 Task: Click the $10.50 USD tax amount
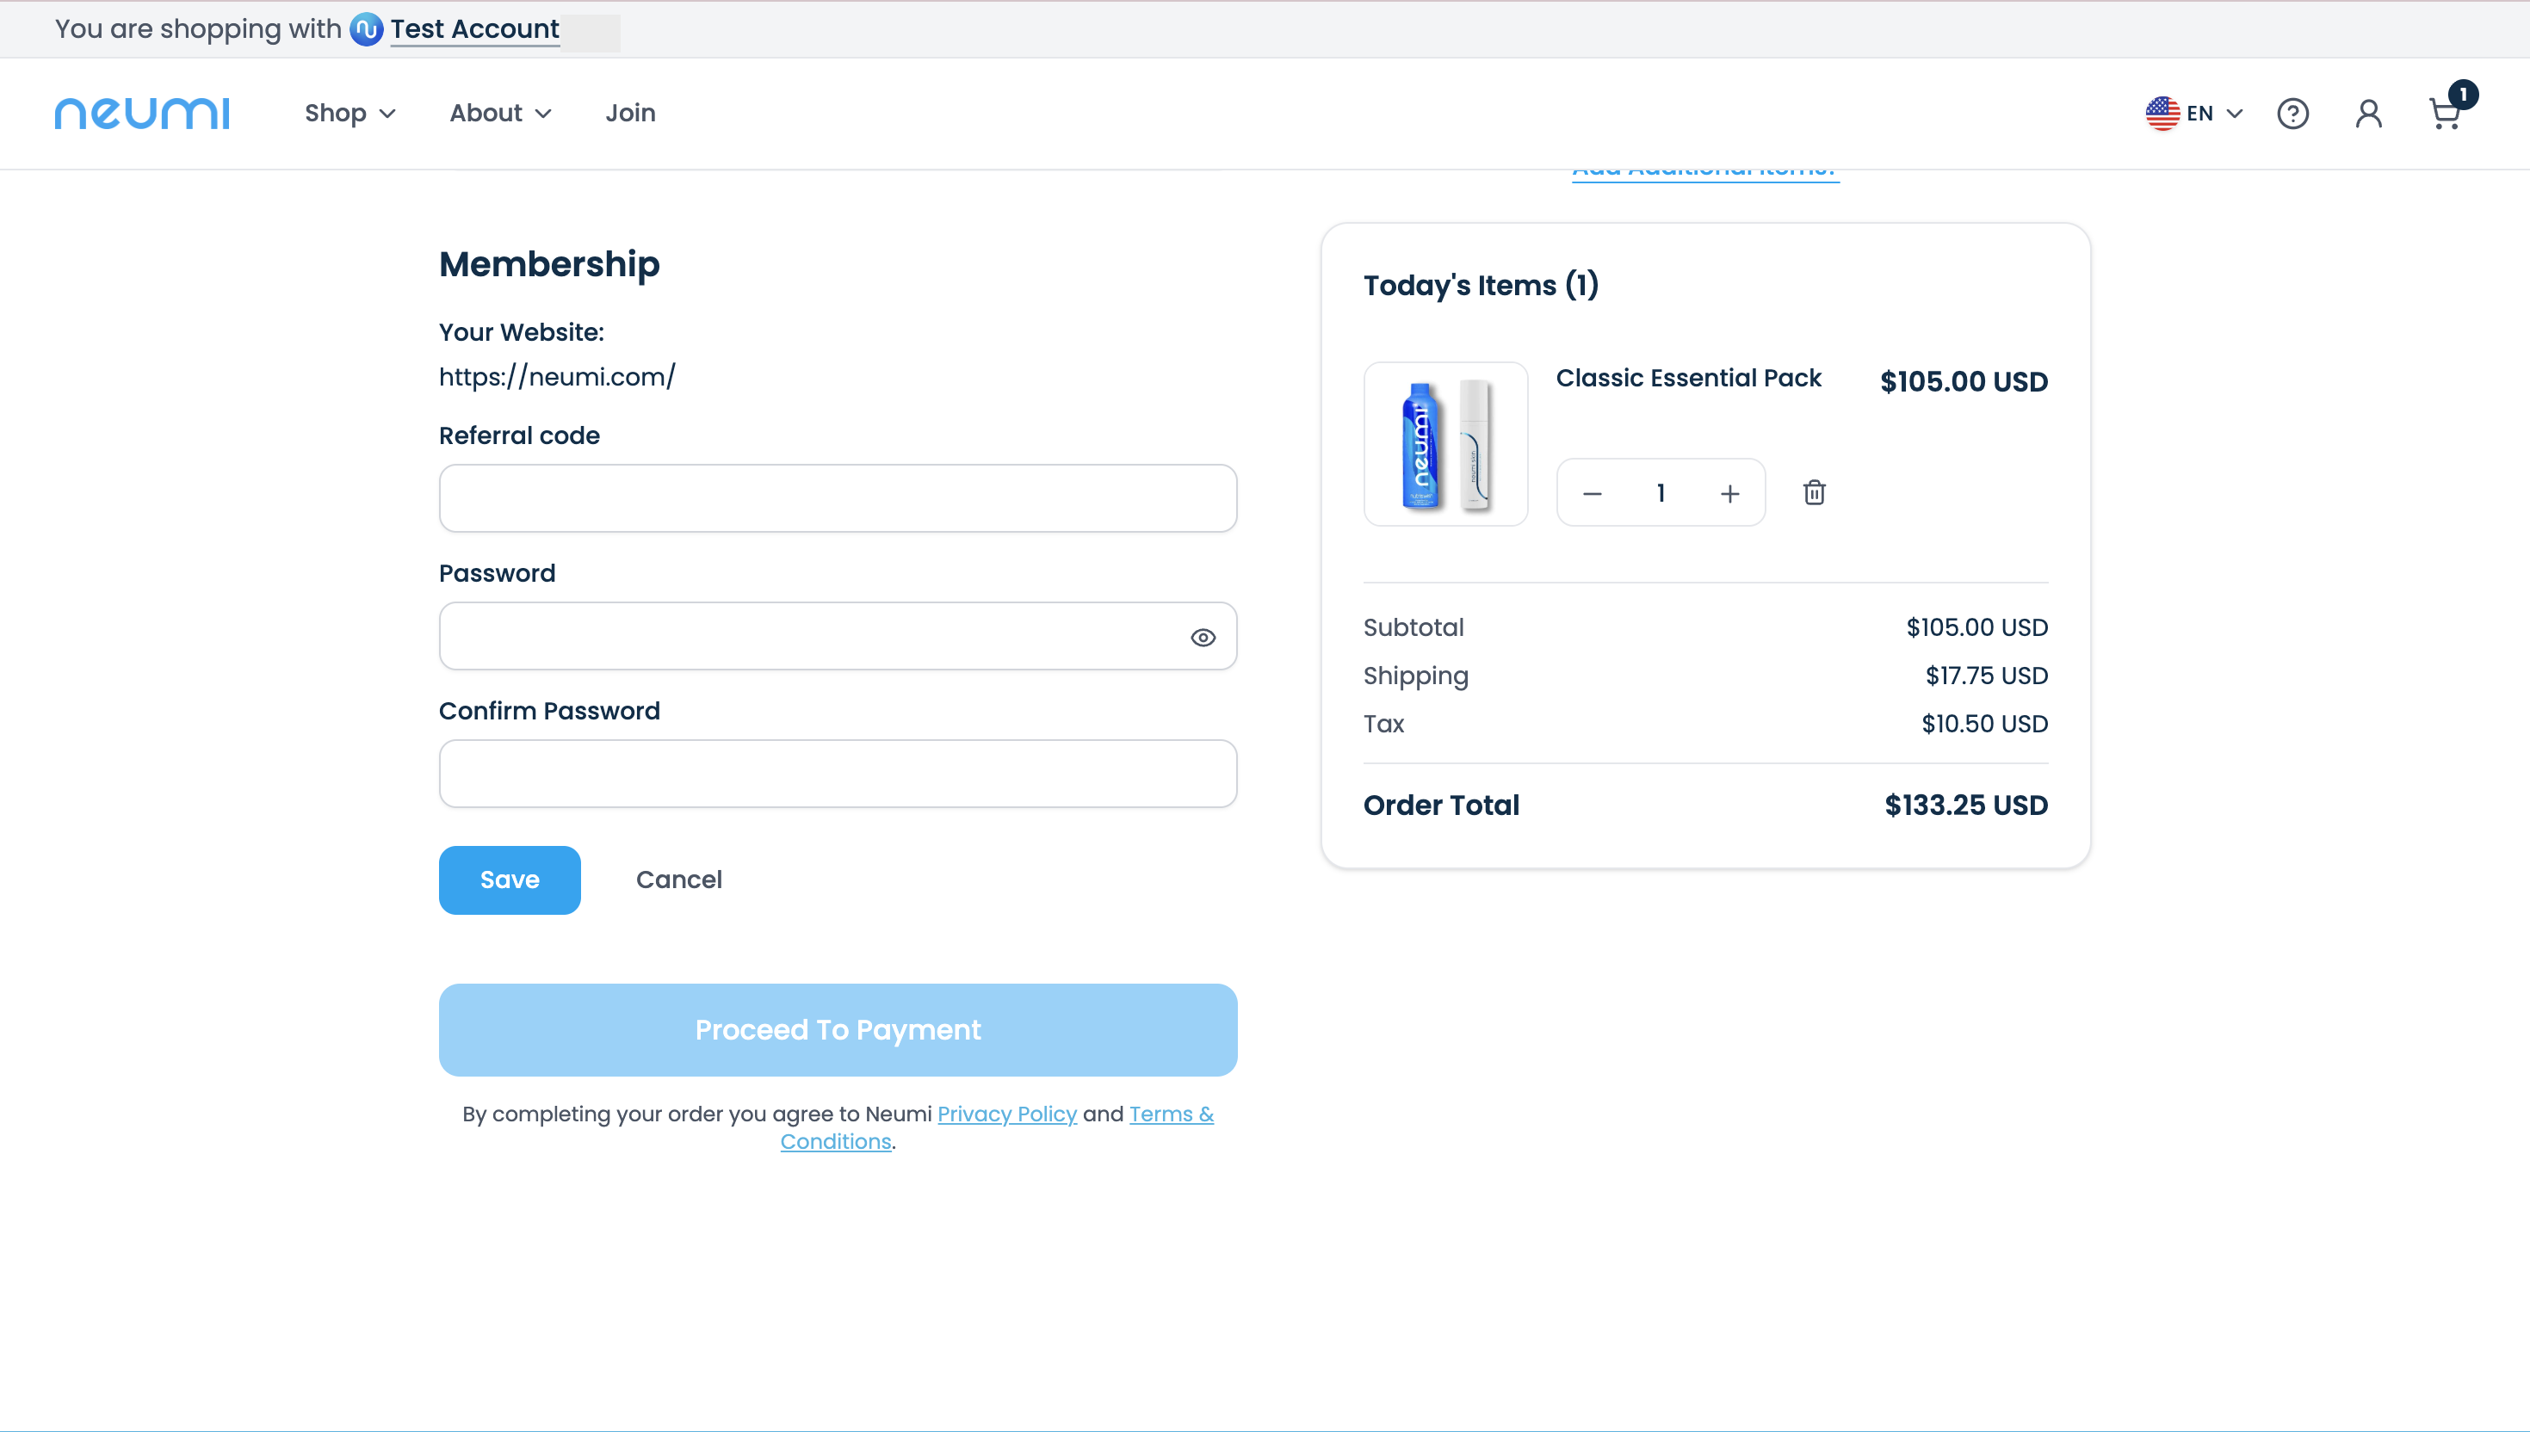[x=1984, y=724]
